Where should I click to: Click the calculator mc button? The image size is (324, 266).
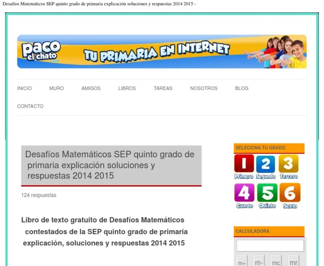276,261
